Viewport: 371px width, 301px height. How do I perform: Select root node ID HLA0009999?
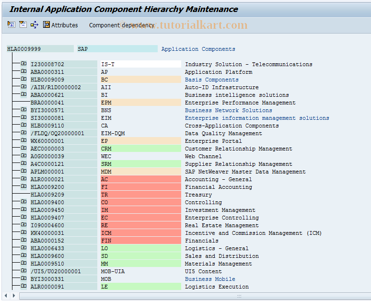coord(40,49)
